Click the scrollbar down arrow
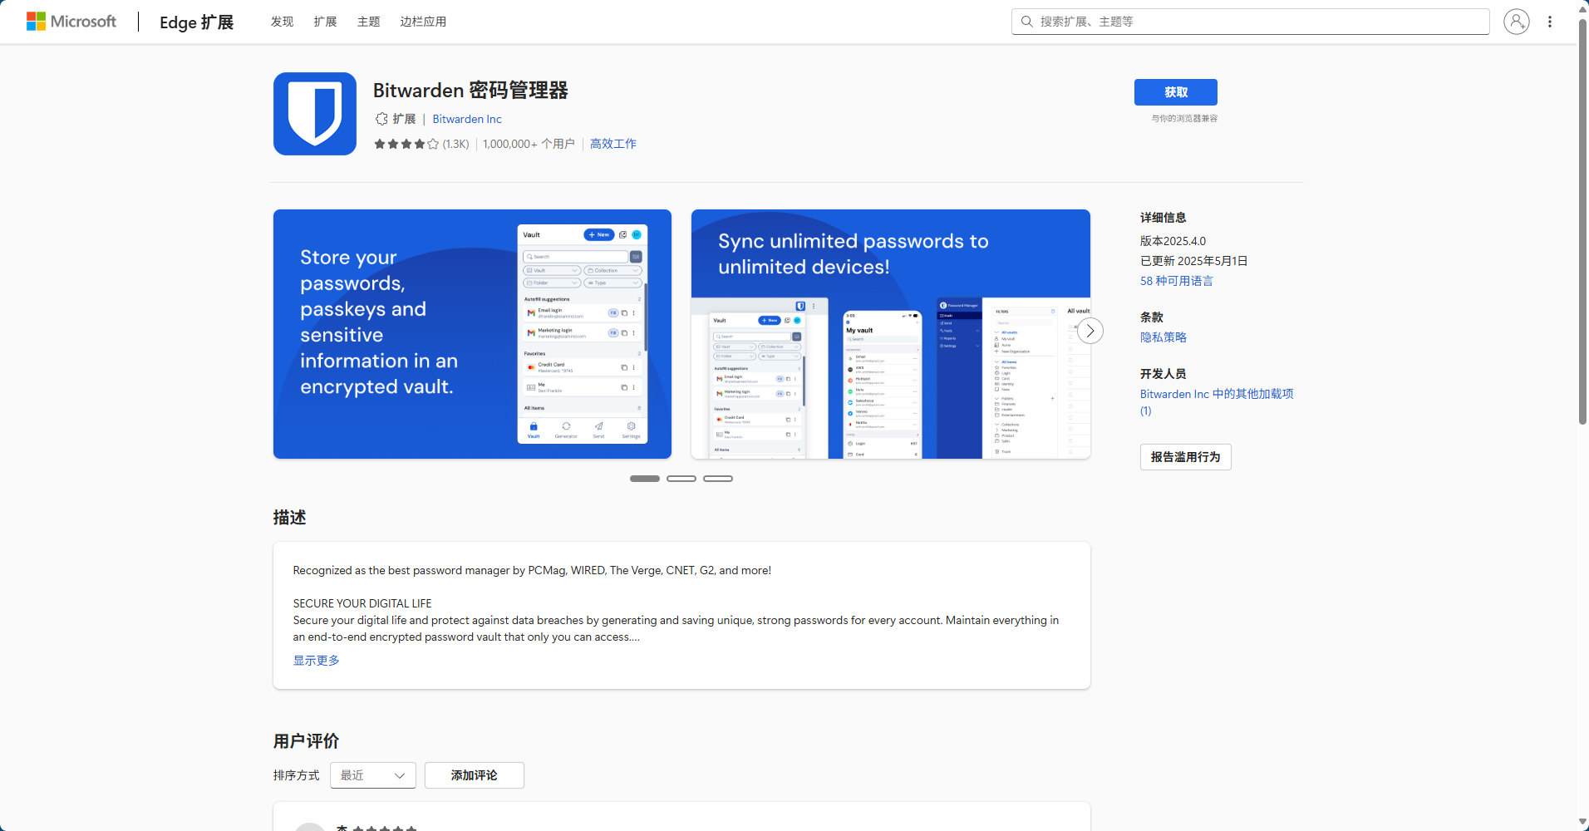This screenshot has width=1589, height=831. 1582,823
